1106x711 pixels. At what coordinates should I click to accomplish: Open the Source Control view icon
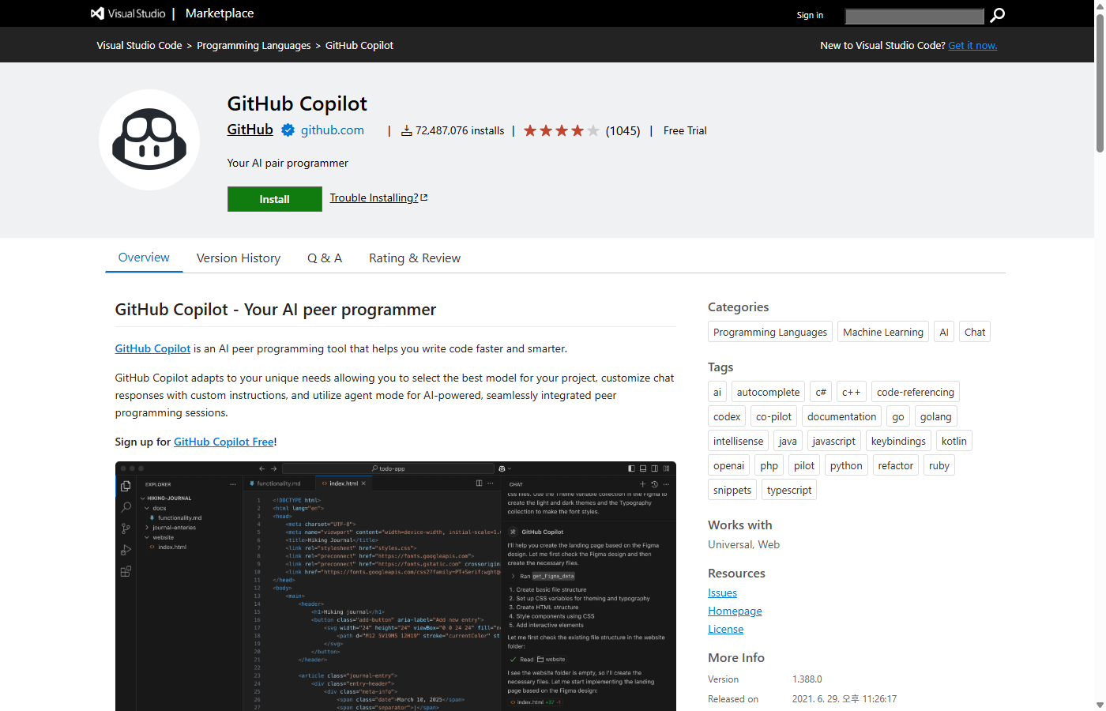[x=126, y=528]
